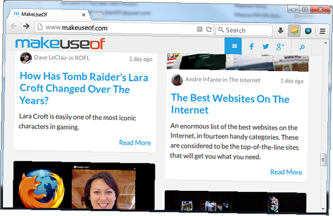333x216 pixels.
Task: Click the blue round extension icon
Action: [308, 31]
